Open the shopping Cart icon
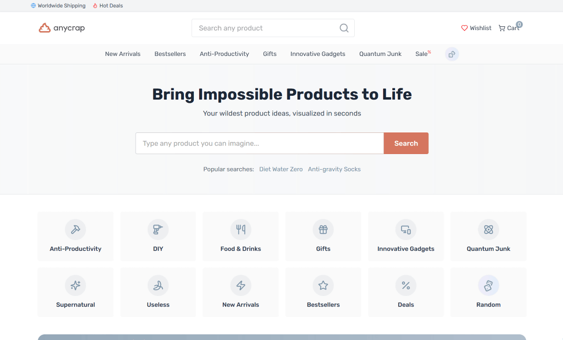The height and width of the screenshot is (340, 563). [x=502, y=28]
